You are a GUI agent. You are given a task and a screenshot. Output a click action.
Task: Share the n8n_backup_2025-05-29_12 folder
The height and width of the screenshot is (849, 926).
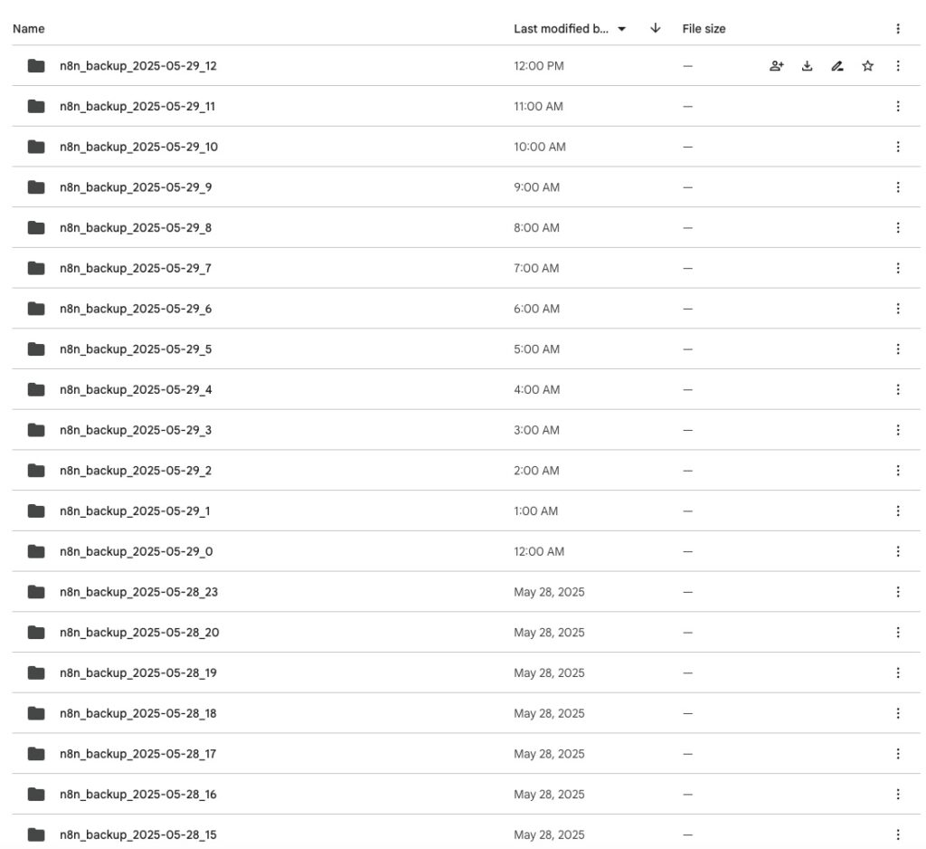pos(777,66)
